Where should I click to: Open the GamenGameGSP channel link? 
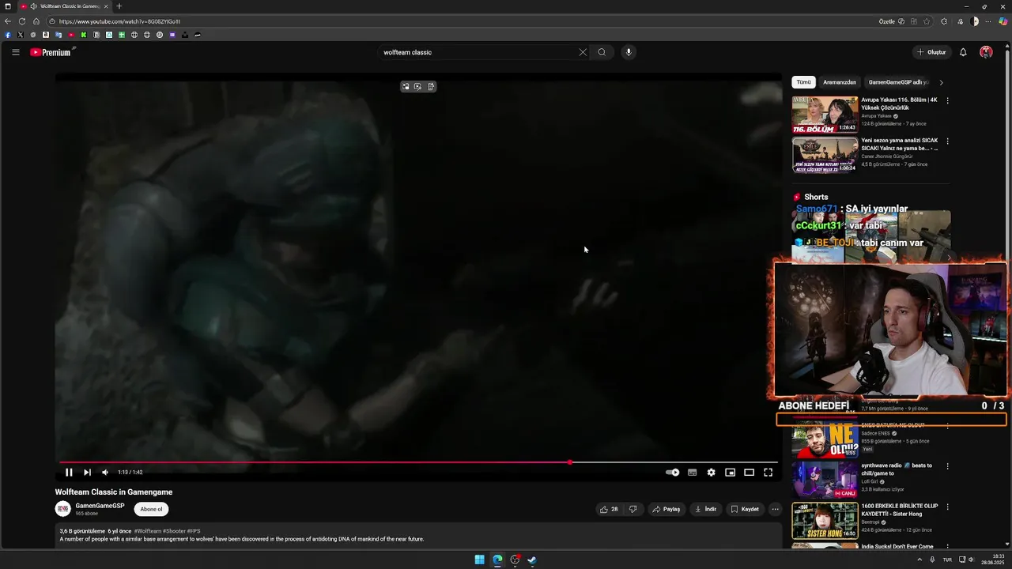[x=100, y=506]
